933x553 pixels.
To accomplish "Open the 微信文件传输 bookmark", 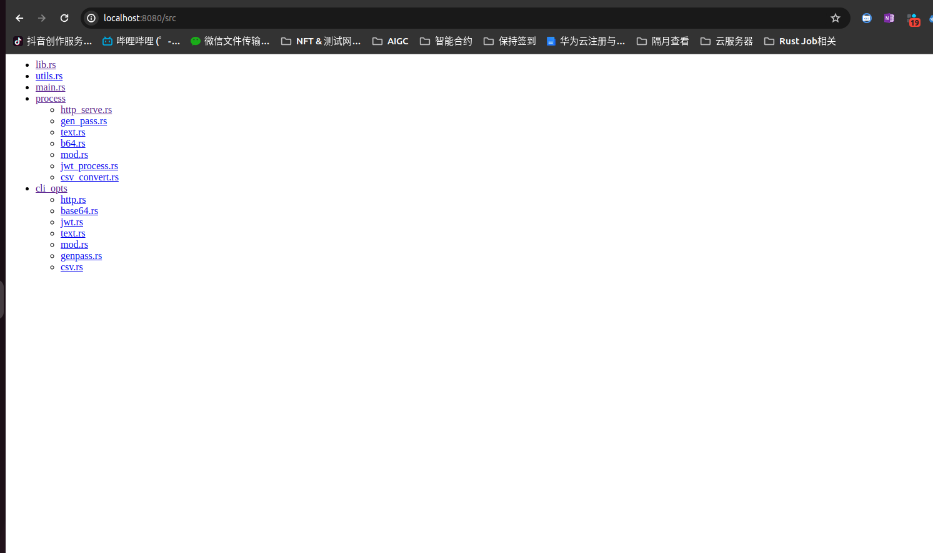I will point(230,41).
